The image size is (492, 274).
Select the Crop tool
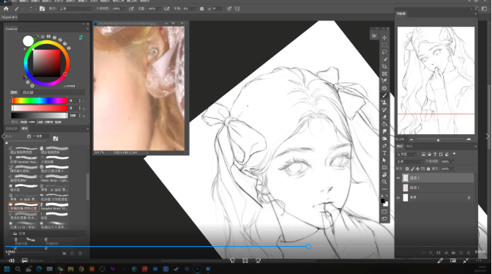coord(384,67)
